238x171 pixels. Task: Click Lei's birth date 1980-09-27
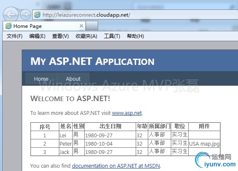click(110, 135)
